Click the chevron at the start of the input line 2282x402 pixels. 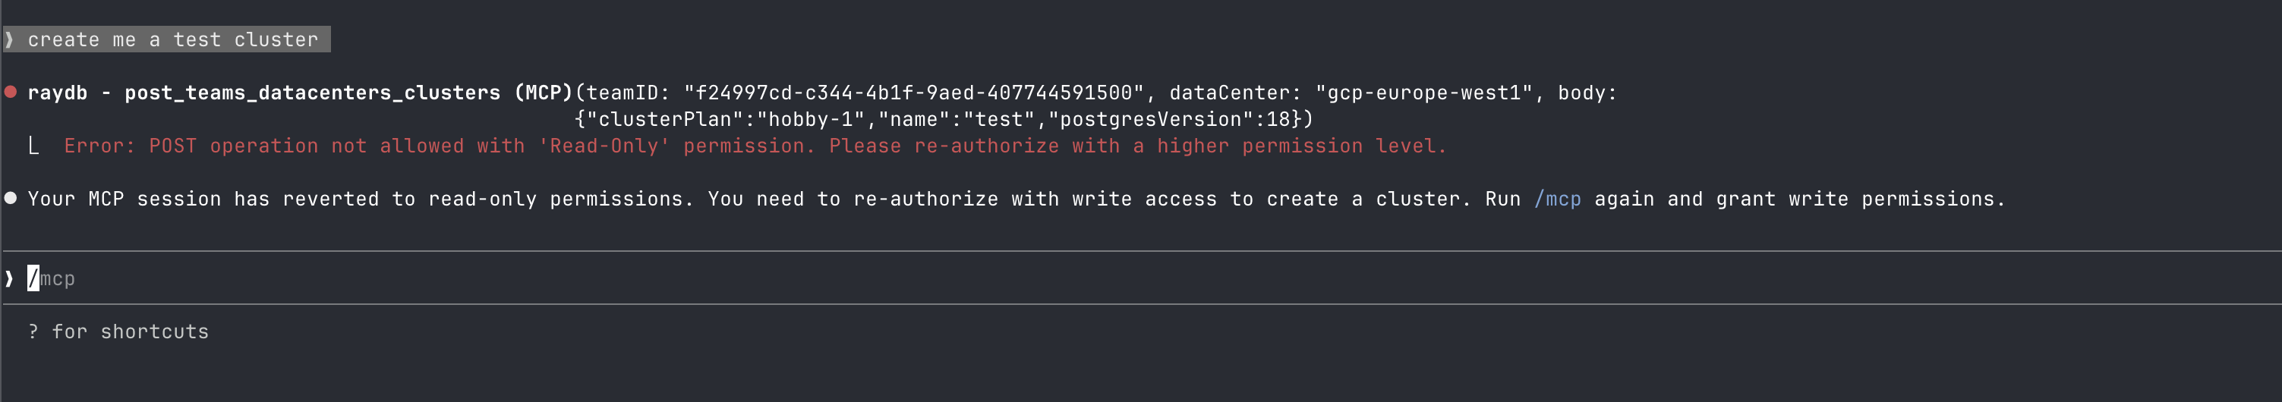click(9, 279)
